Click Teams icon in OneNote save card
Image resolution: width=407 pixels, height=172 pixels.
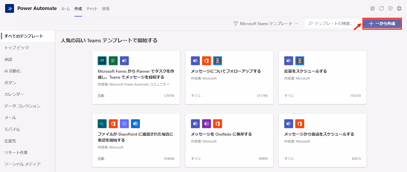pos(195,124)
